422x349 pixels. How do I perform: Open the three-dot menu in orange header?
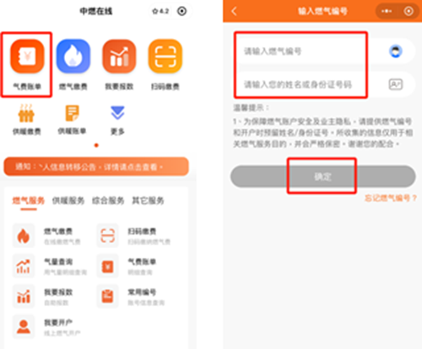tap(387, 11)
